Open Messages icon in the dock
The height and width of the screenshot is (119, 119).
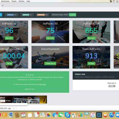(x=55, y=115)
